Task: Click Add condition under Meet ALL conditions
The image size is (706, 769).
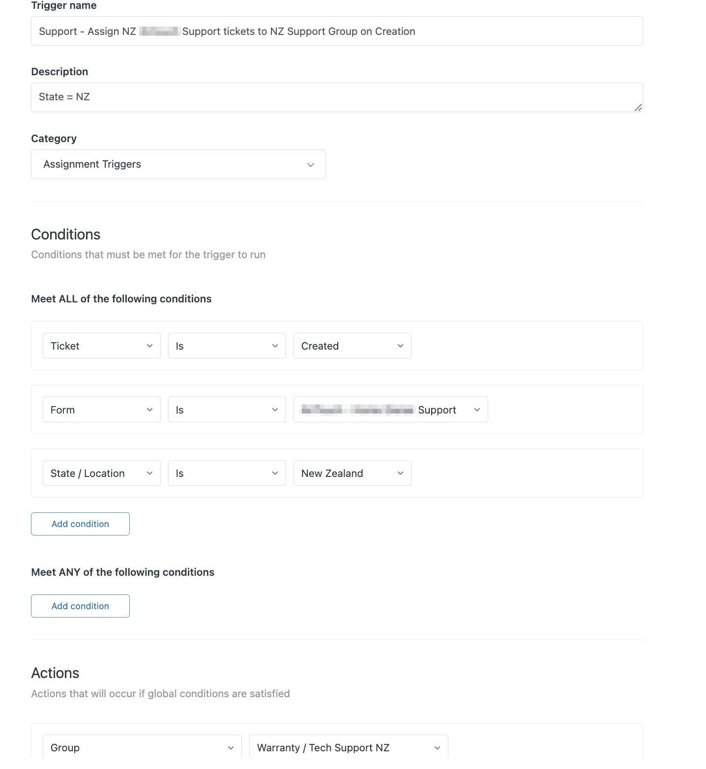Action: point(80,524)
